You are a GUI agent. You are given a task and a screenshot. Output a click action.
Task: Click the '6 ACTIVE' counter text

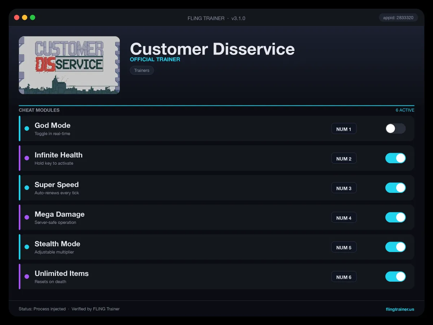[x=405, y=110]
